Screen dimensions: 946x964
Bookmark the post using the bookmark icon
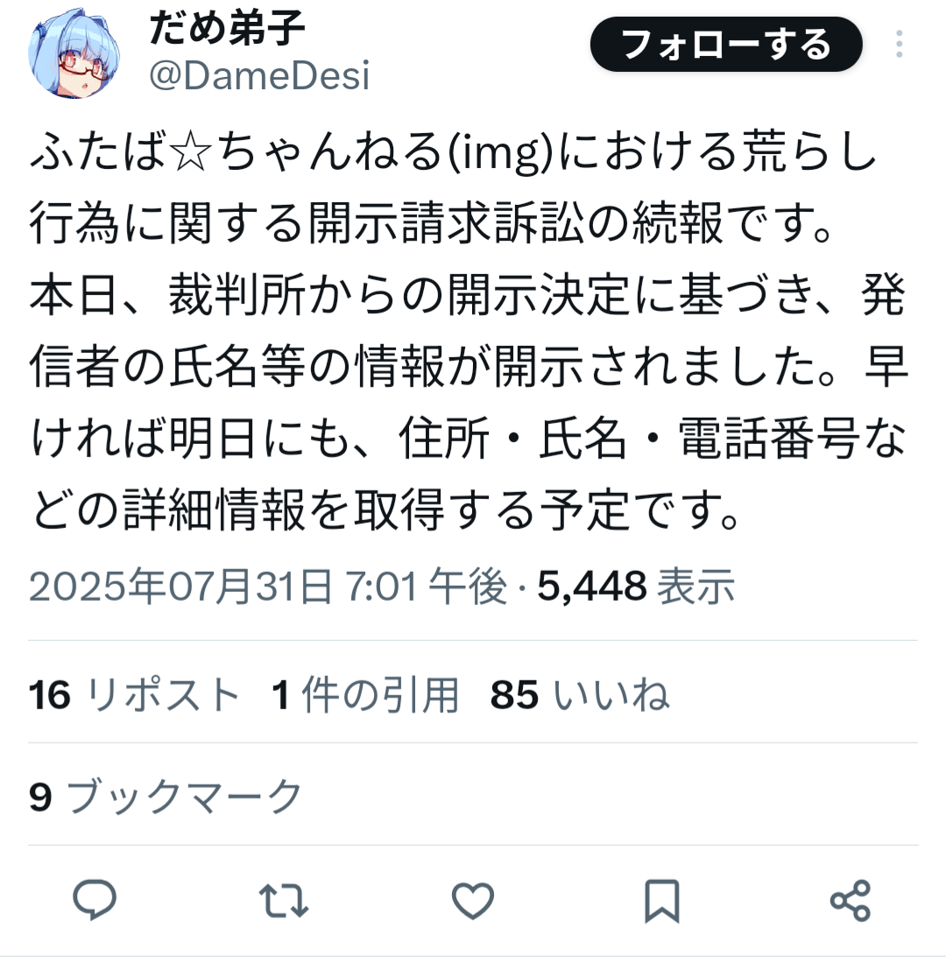coord(662,901)
